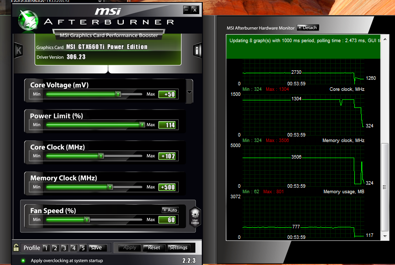Click the version 2.2.3 text
Screen dimensions: 395x265
(x=189, y=260)
